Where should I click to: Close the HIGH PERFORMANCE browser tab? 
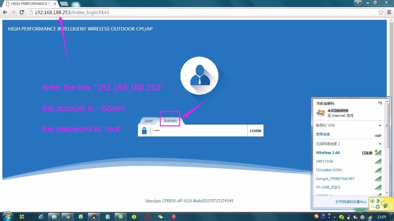tap(55, 4)
